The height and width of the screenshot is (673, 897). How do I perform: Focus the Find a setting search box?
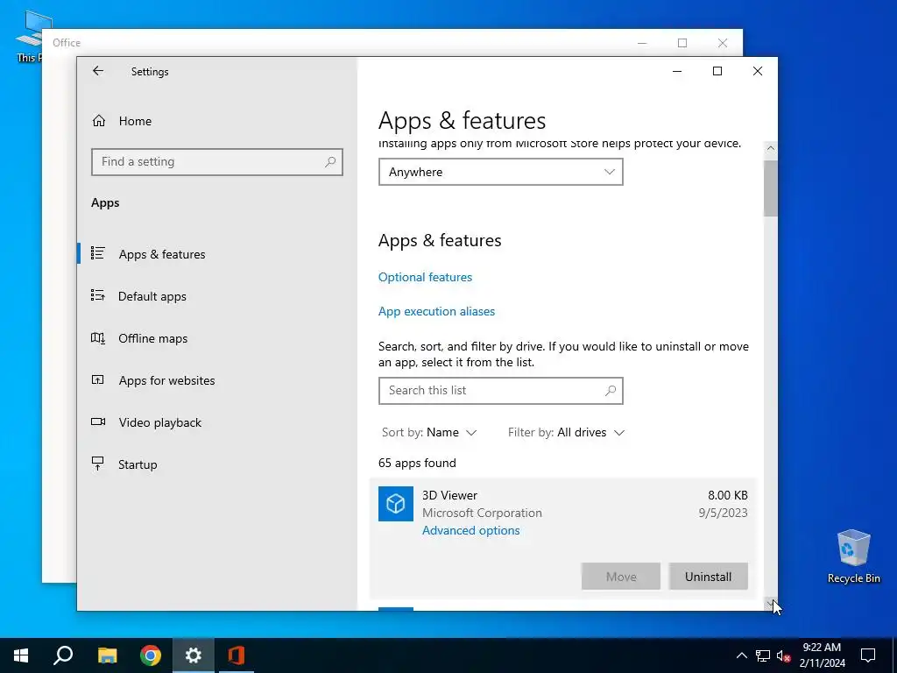click(x=217, y=162)
